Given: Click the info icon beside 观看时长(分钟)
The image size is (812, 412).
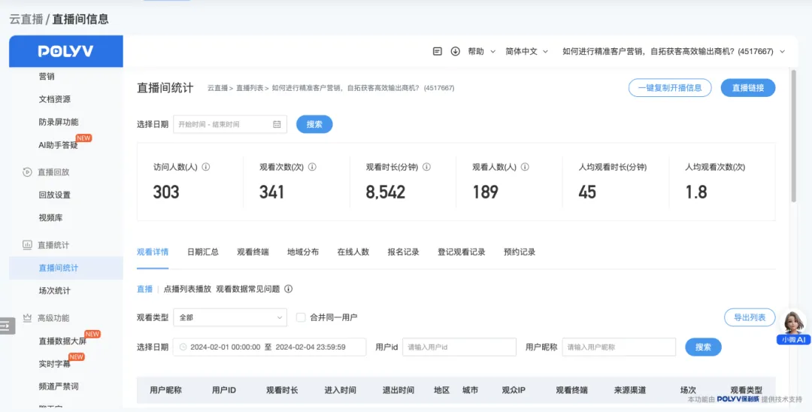Looking at the screenshot, I should pos(426,168).
